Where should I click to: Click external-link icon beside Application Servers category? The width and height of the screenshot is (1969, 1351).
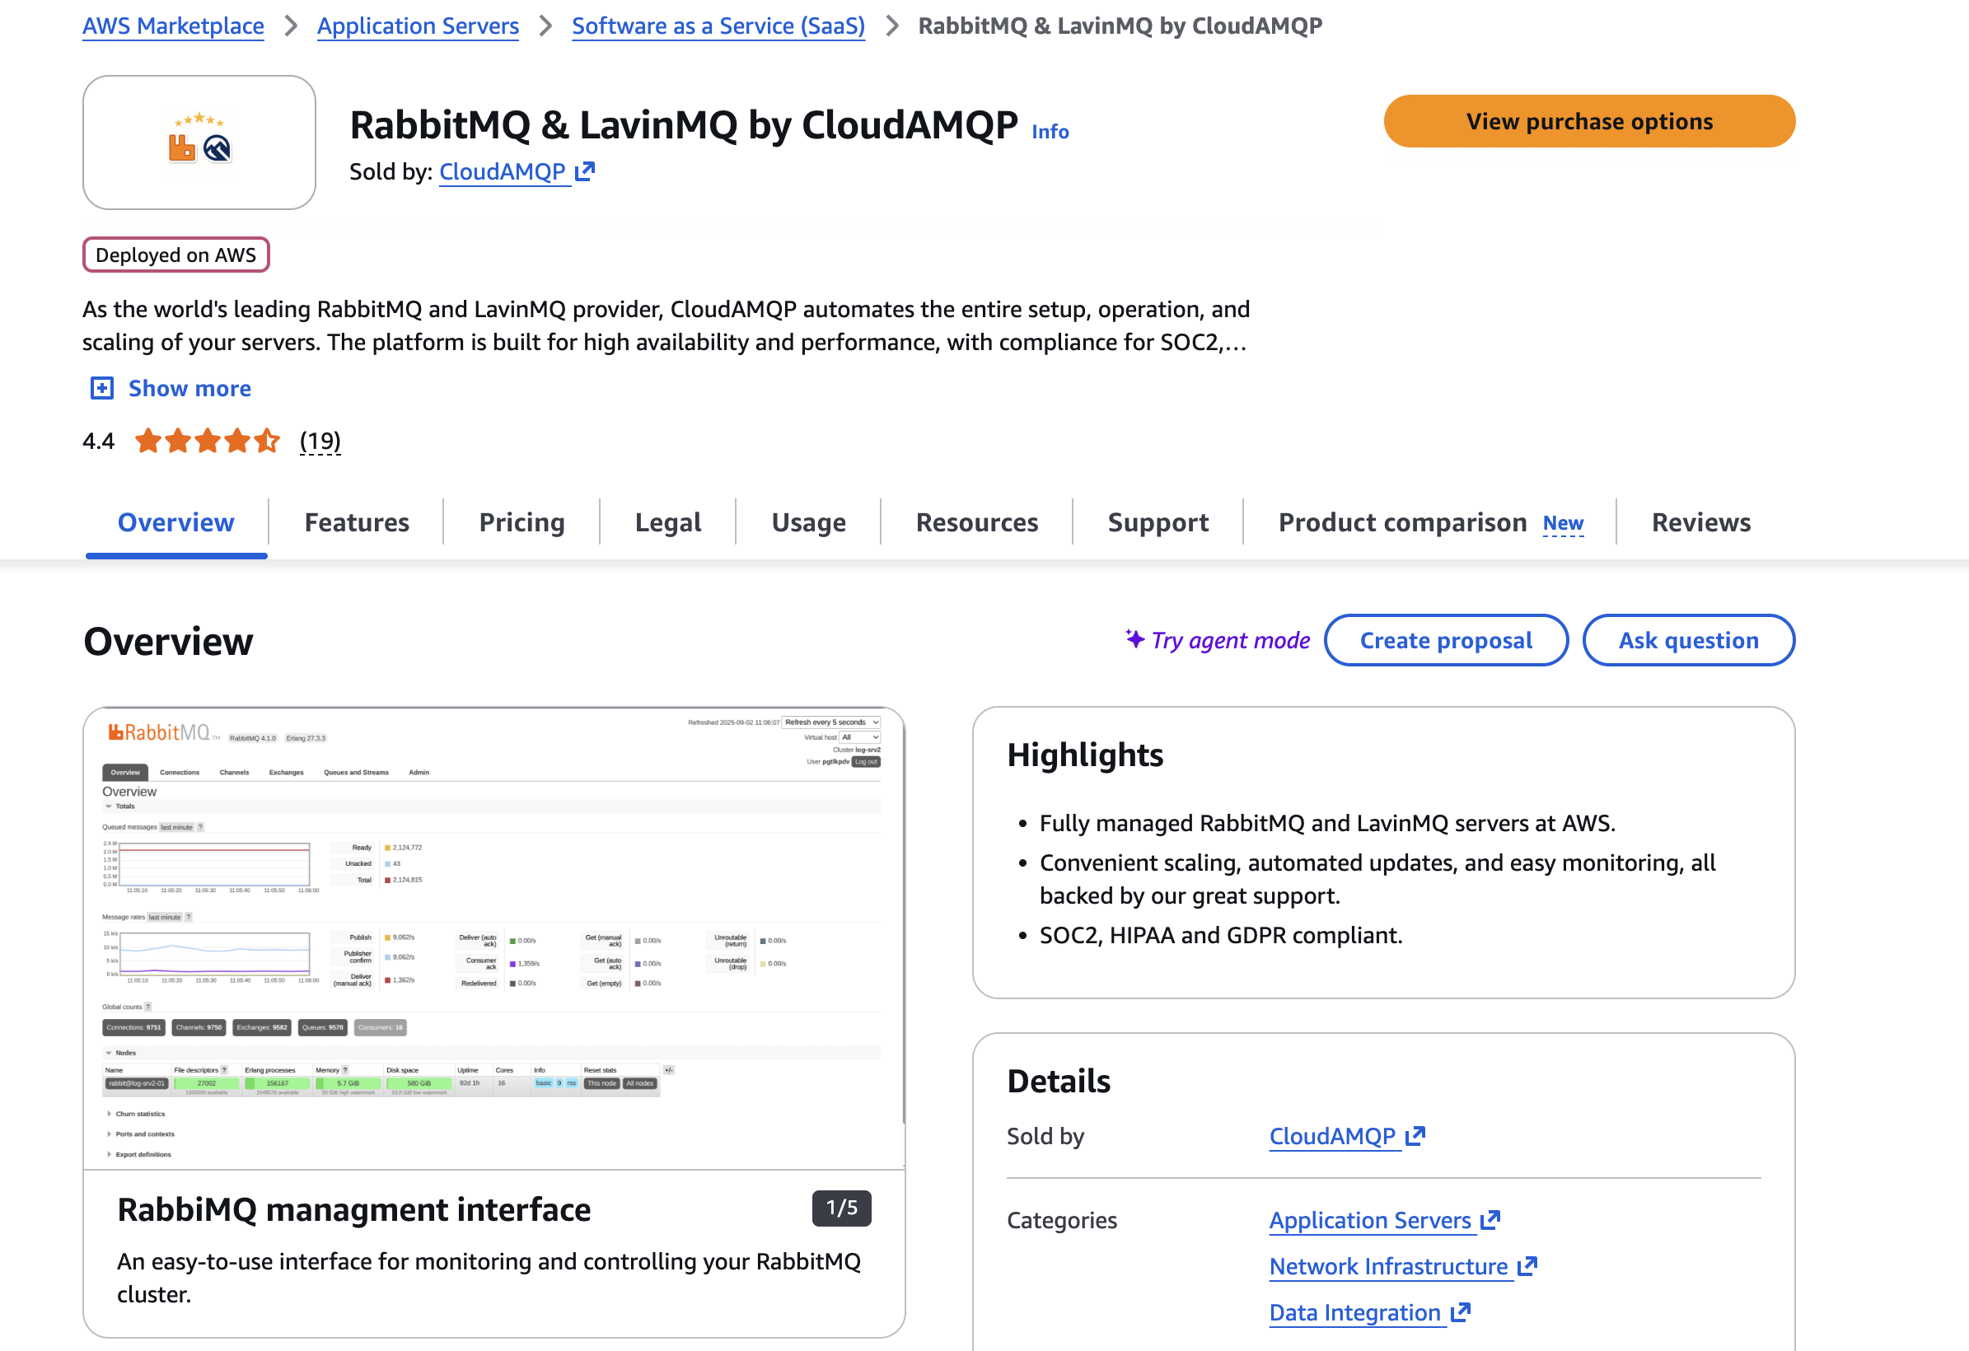click(1490, 1220)
